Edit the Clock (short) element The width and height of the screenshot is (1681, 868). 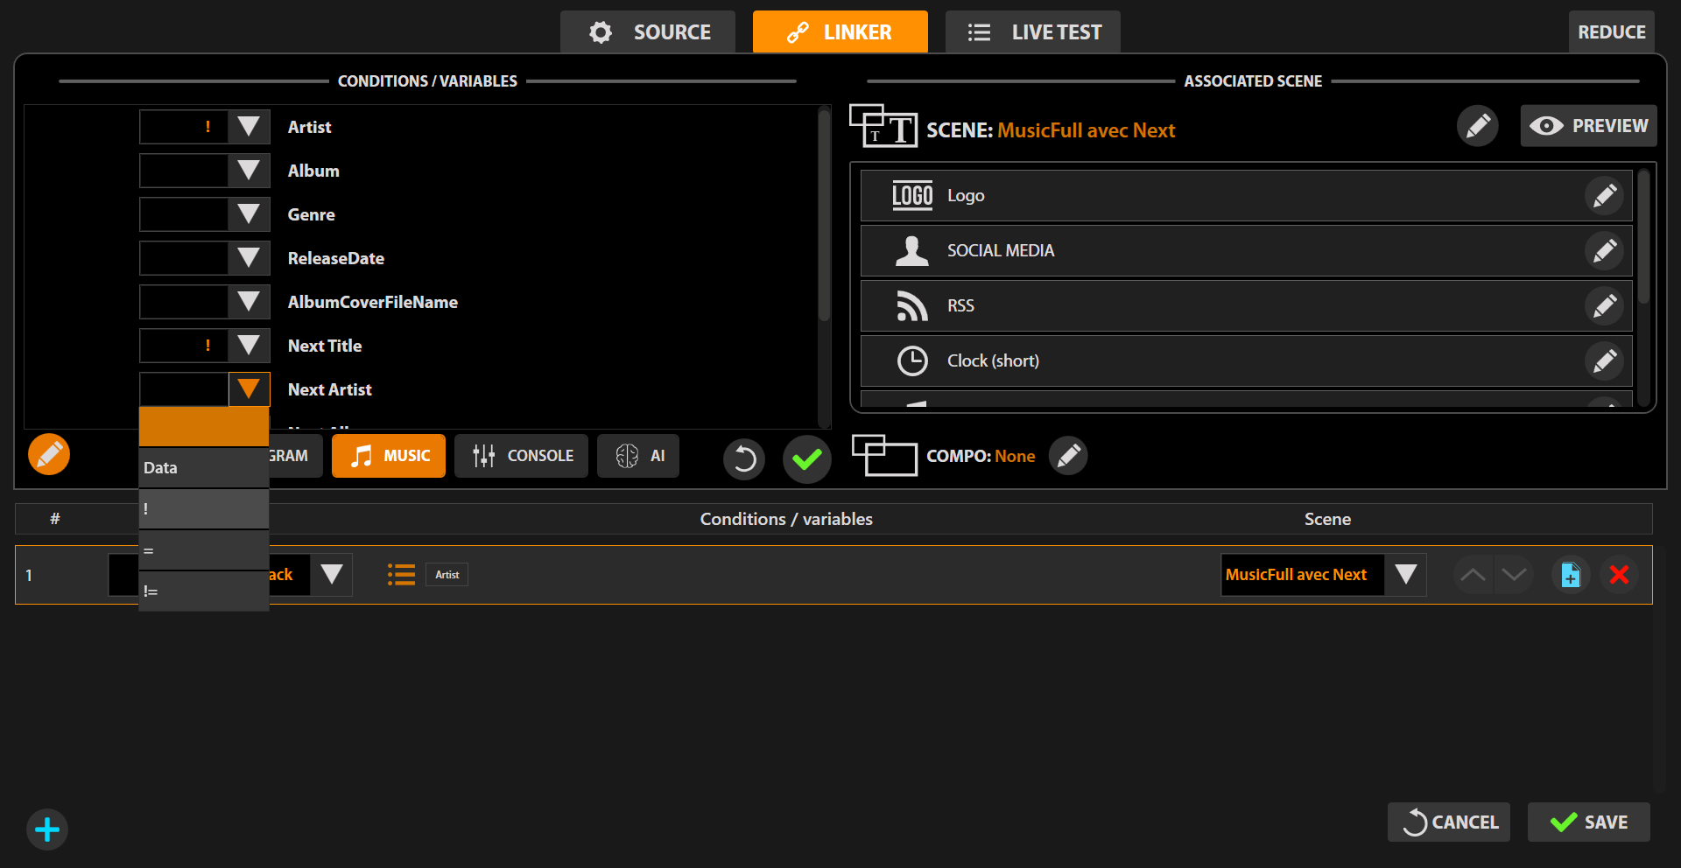[x=1604, y=361]
